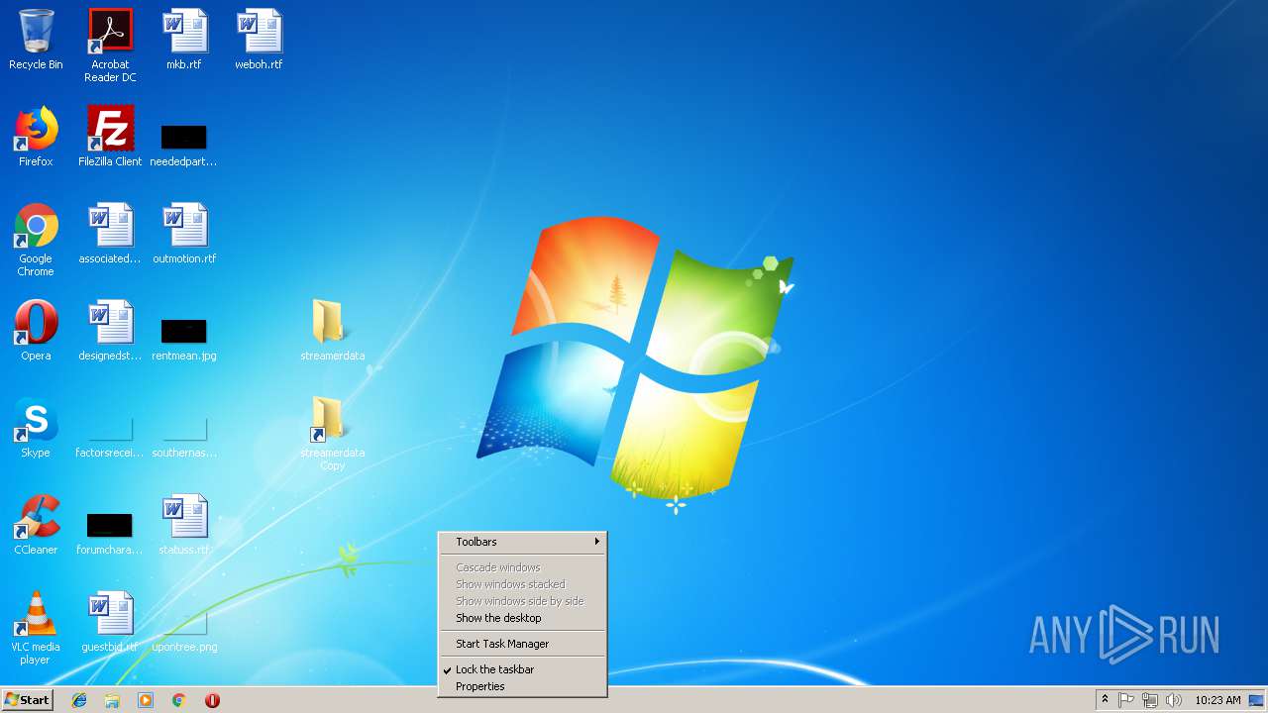1268x713 pixels.
Task: Select the streamerdata folder
Action: coord(333,331)
